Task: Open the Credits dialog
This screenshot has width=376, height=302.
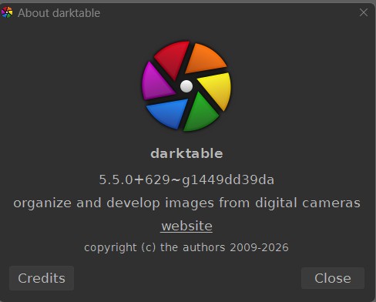Action: click(x=42, y=278)
